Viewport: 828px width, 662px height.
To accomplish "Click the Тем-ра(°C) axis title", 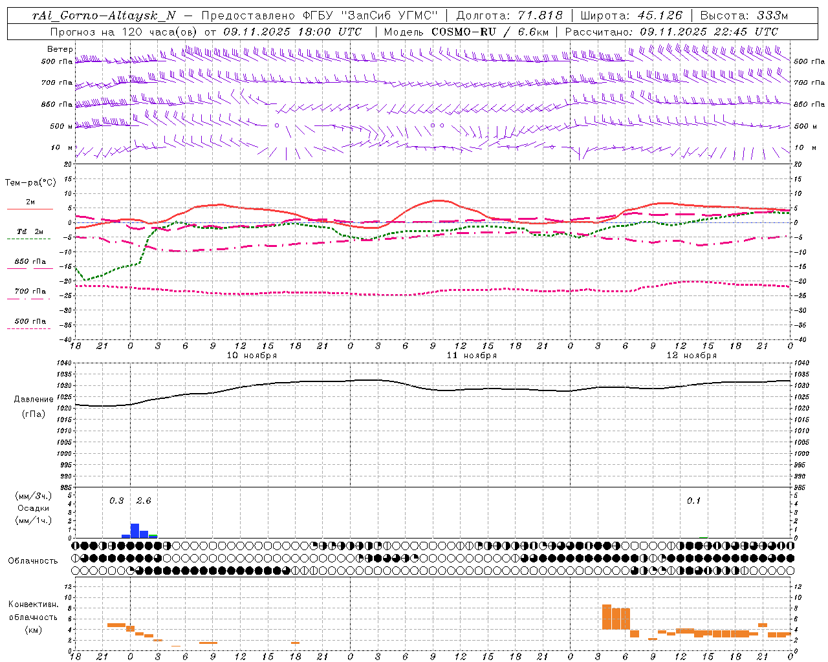I will [x=30, y=183].
